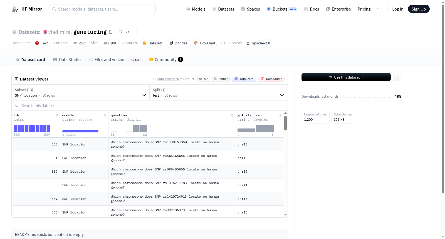Screen dimensions: 445x239
Task: Open the navigation overflow menu icon
Action: point(380,9)
